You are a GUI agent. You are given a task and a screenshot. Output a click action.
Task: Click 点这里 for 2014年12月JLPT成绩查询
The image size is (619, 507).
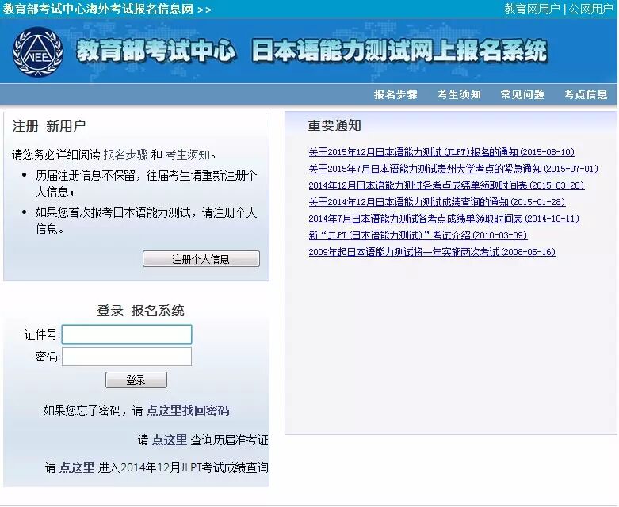pyautogui.click(x=77, y=467)
